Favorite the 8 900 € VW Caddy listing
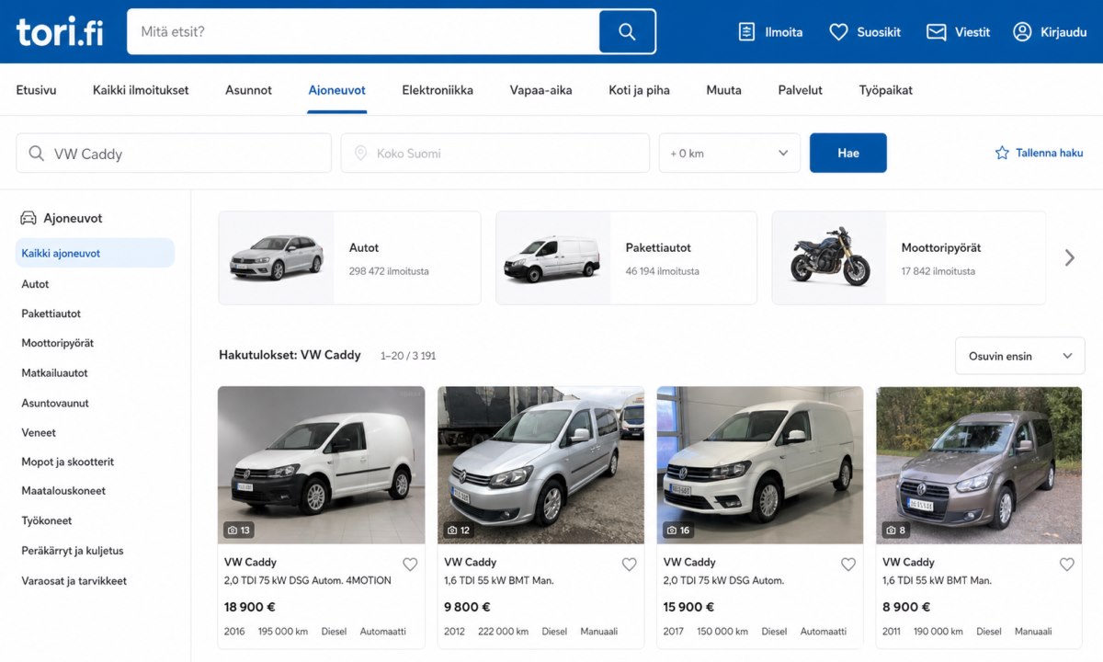This screenshot has height=662, width=1103. pyautogui.click(x=1067, y=565)
